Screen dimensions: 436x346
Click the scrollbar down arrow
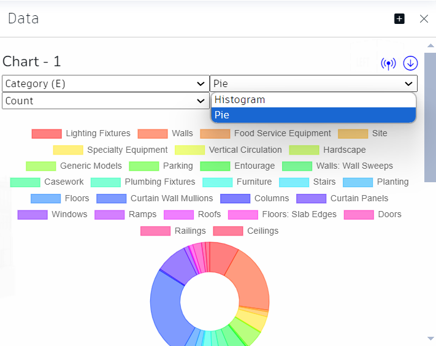click(x=430, y=338)
